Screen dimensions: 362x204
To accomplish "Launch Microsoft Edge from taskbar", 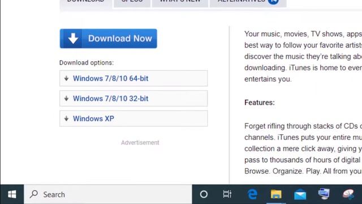I will point(252,194).
